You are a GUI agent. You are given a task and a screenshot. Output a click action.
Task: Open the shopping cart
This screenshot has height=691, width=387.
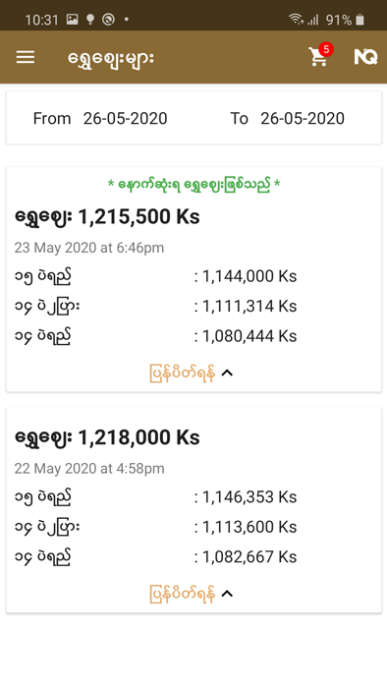[318, 57]
